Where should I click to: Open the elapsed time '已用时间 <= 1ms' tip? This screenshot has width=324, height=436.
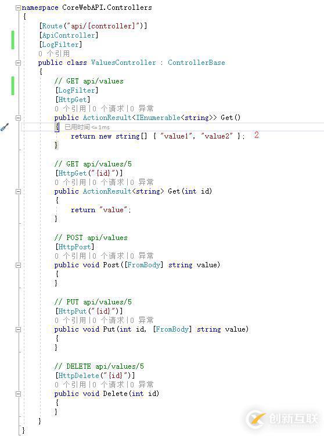click(87, 128)
